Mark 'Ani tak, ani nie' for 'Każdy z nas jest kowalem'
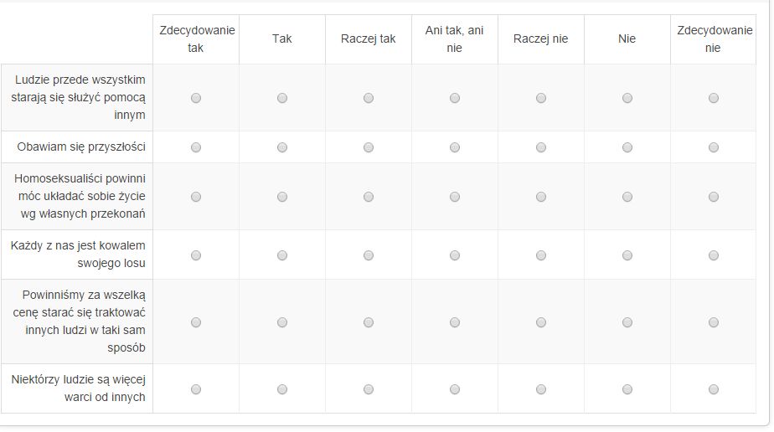The width and height of the screenshot is (774, 432). pyautogui.click(x=455, y=255)
